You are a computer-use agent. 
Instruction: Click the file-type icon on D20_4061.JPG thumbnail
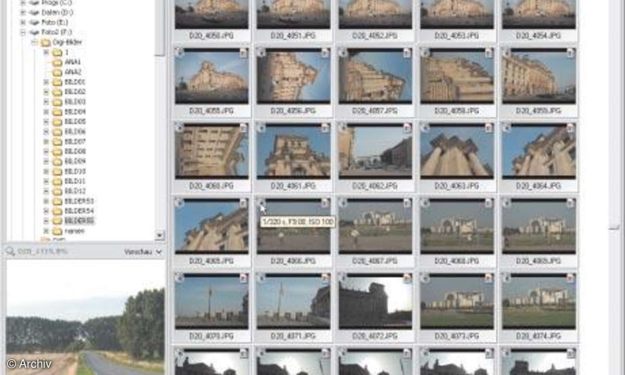pos(325,128)
